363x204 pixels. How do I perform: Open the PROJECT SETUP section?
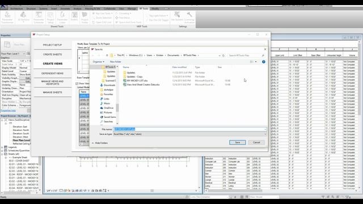point(52,45)
